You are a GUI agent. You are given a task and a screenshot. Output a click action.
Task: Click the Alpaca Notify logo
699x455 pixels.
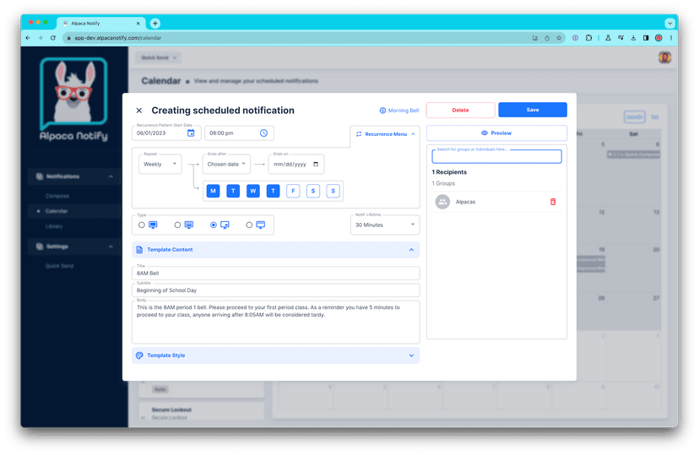73,99
